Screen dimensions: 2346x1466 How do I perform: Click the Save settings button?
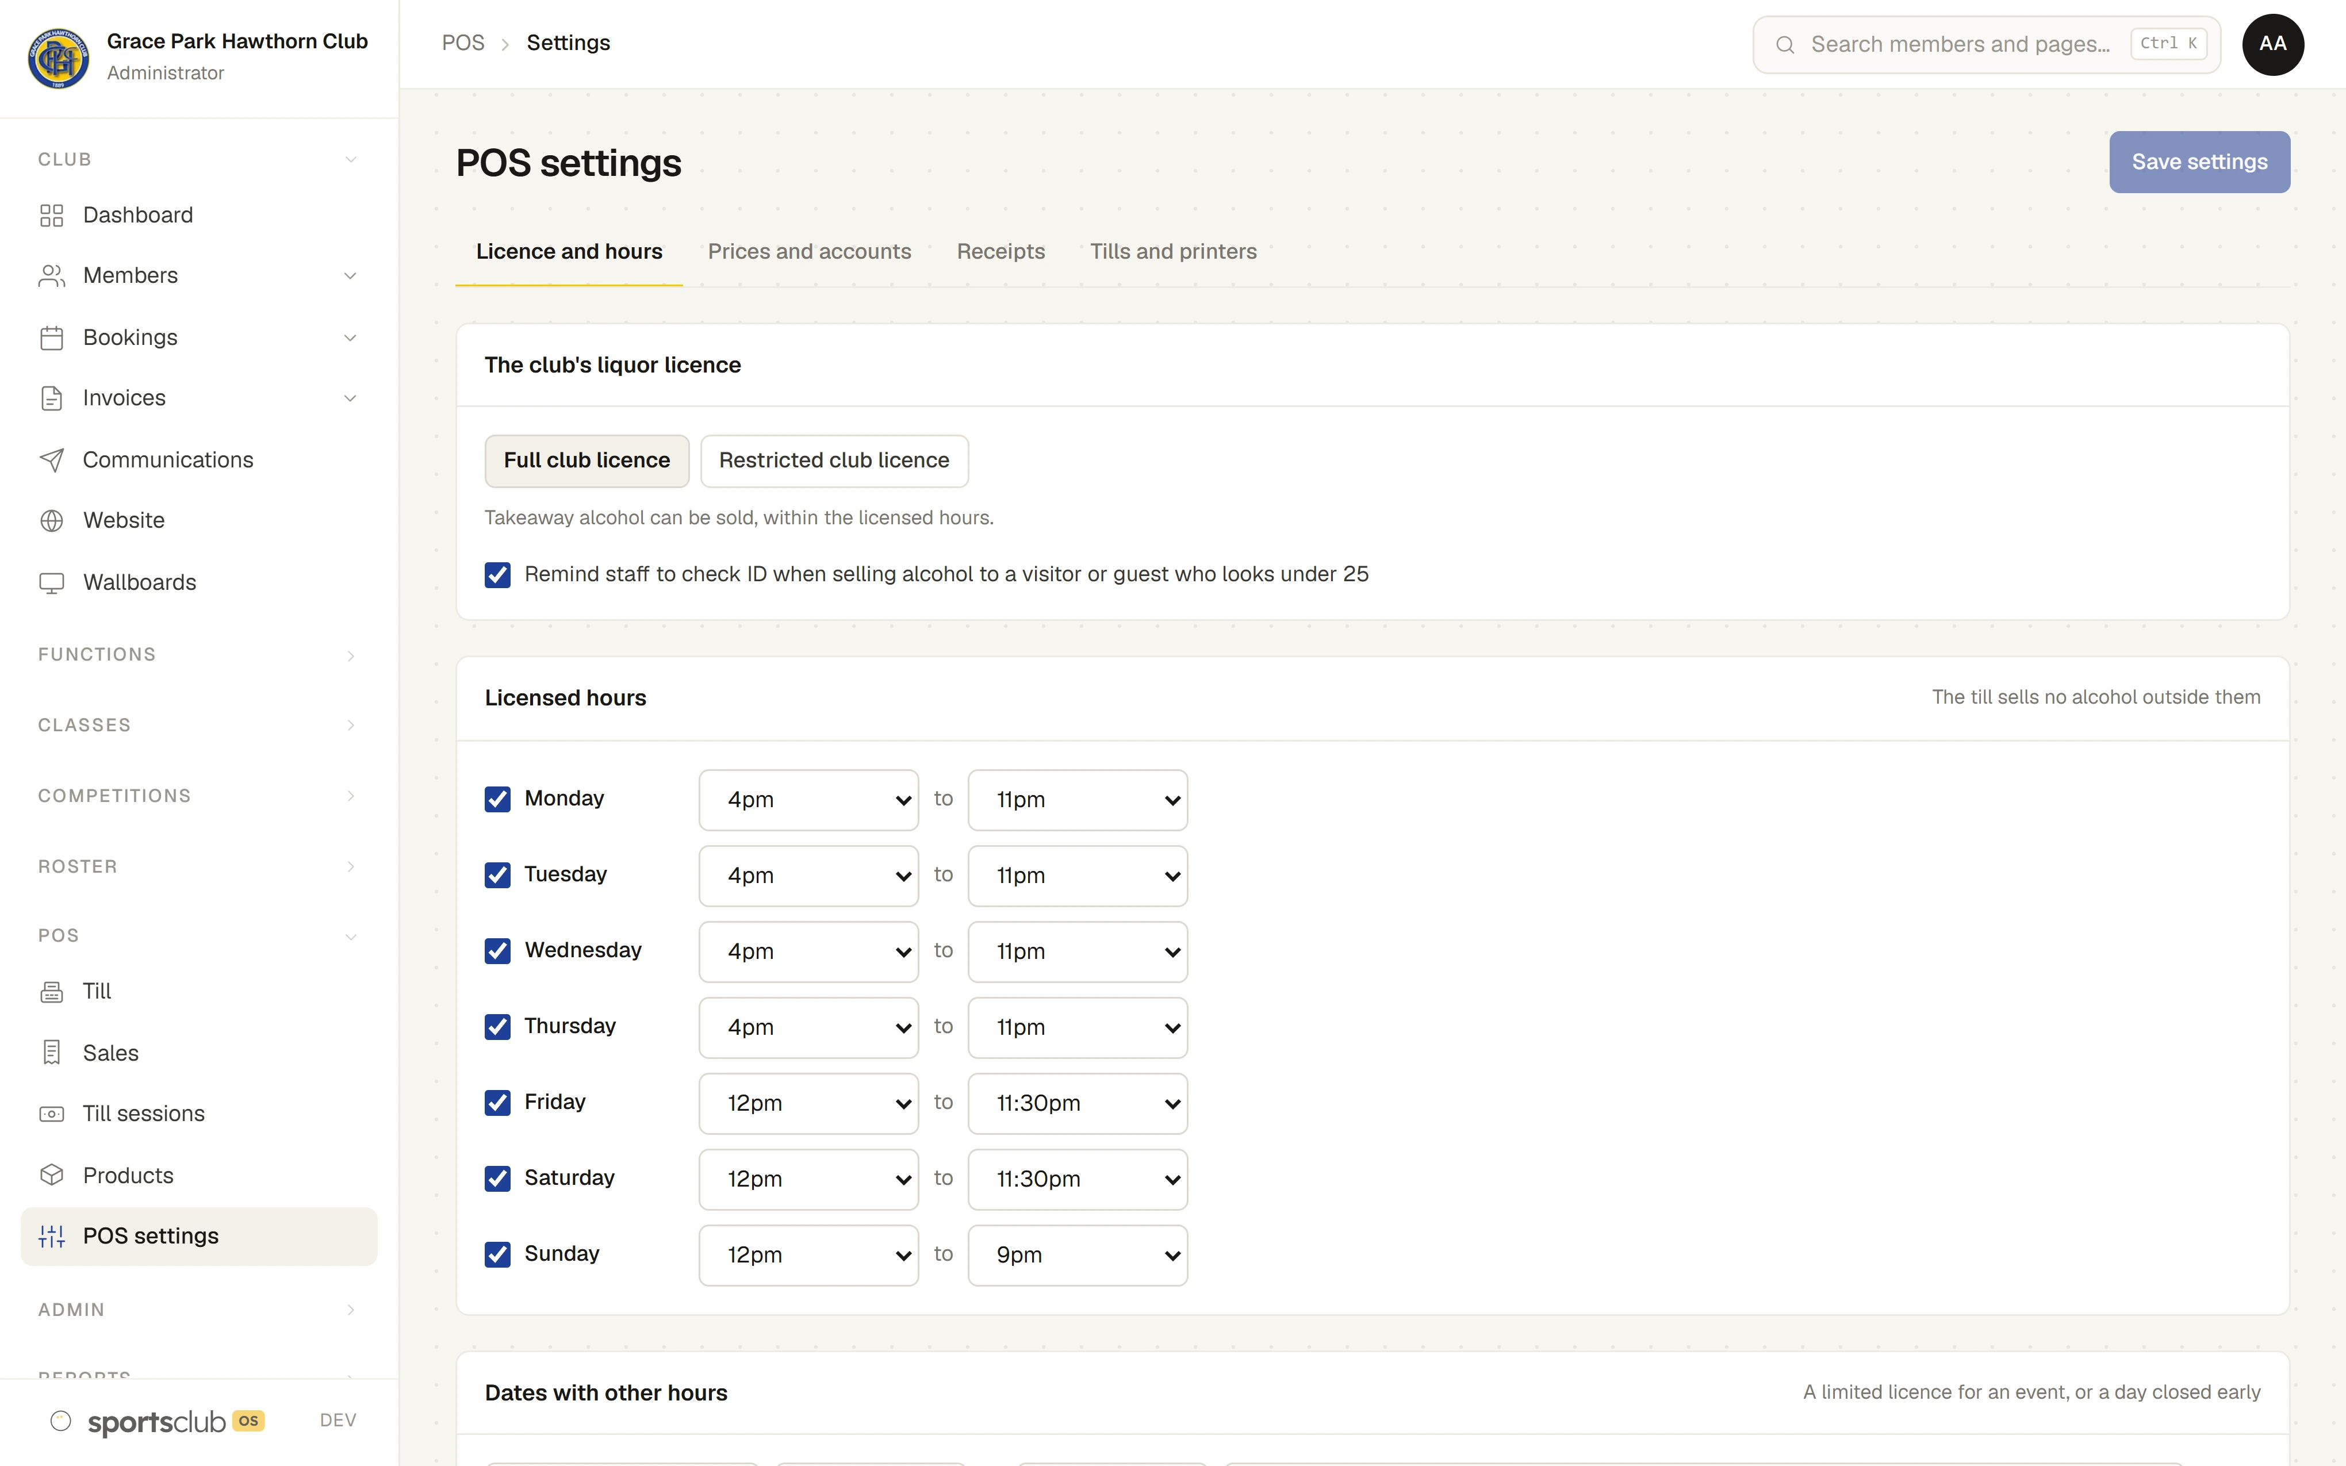pyautogui.click(x=2199, y=162)
